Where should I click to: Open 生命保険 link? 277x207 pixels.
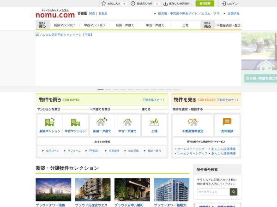click(x=133, y=151)
